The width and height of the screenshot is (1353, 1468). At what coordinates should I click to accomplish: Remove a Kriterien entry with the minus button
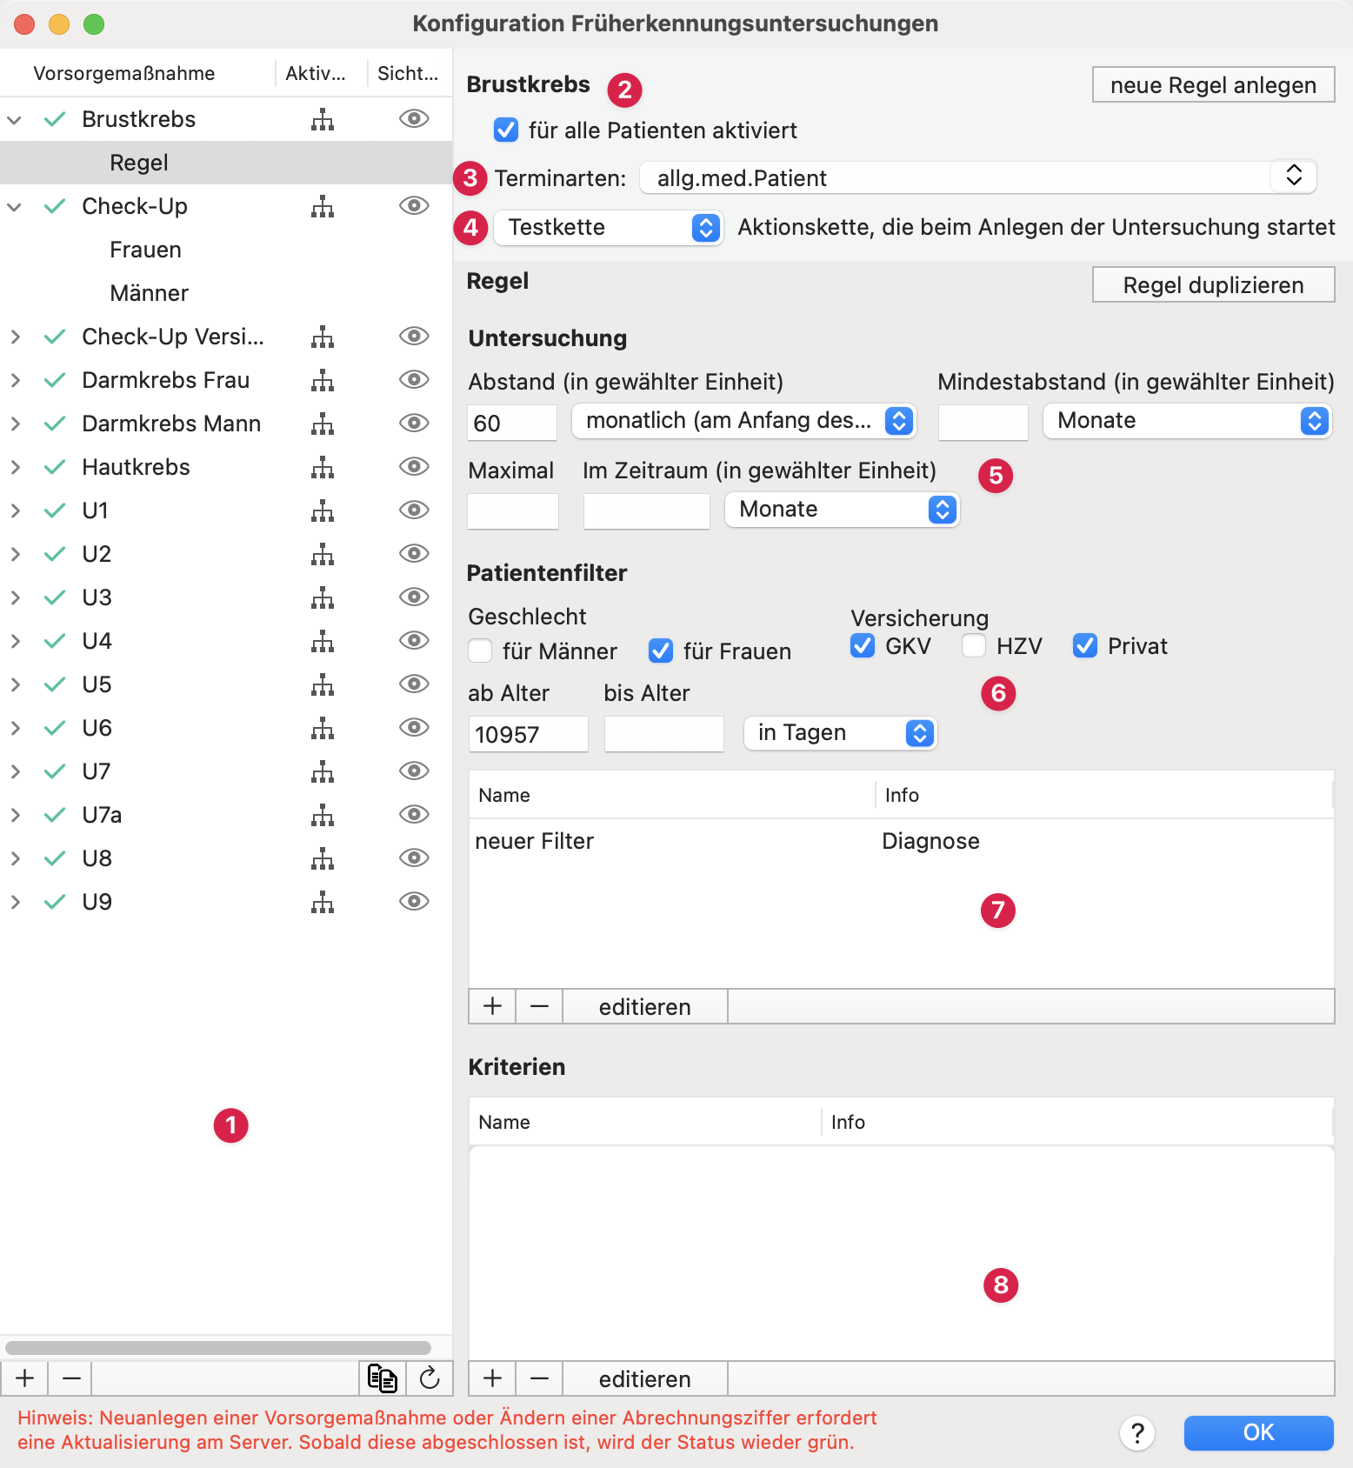(x=539, y=1378)
